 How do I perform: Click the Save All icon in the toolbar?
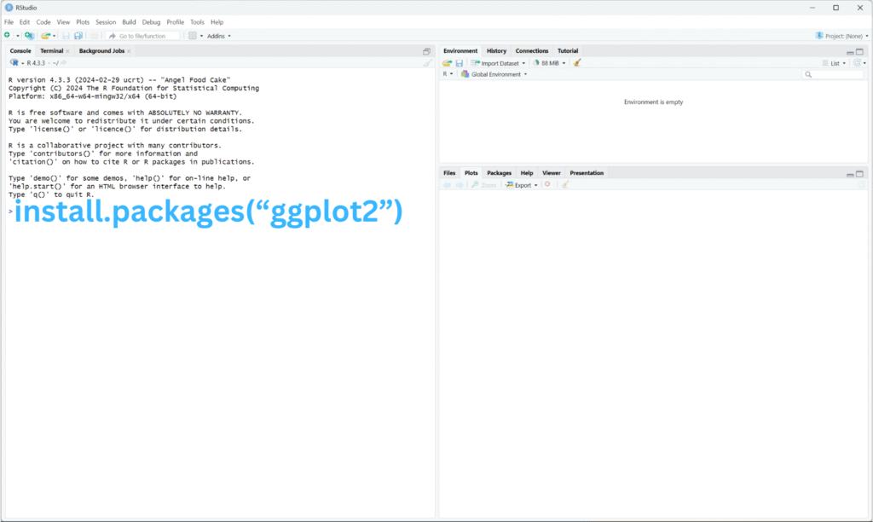tap(78, 35)
